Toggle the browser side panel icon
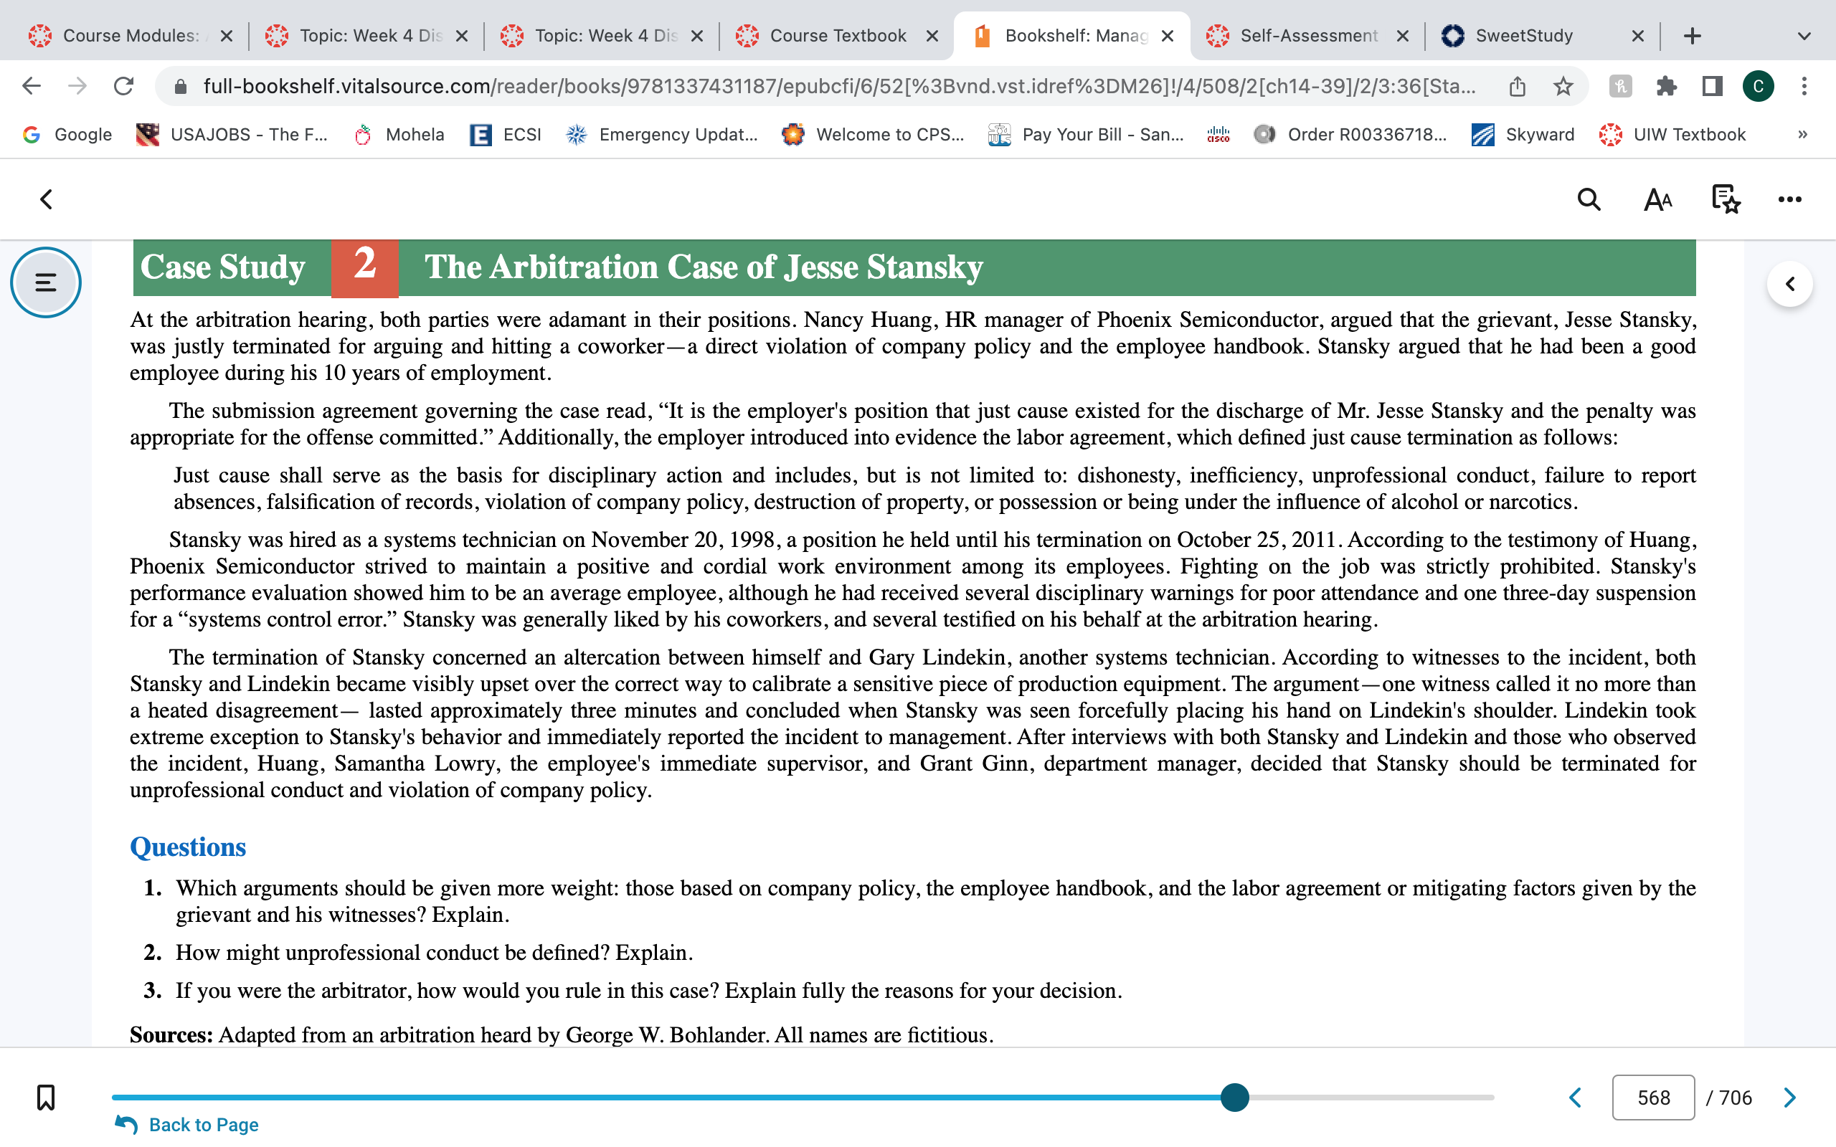 click(1712, 86)
